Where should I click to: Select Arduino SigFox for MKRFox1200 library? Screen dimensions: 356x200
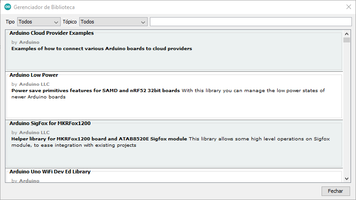[174, 144]
